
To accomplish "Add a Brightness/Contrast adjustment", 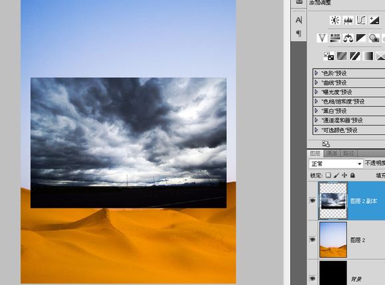I will (335, 20).
